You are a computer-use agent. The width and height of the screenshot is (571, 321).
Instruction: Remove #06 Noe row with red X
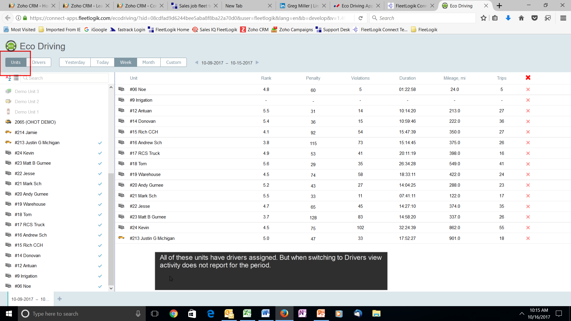pyautogui.click(x=528, y=89)
